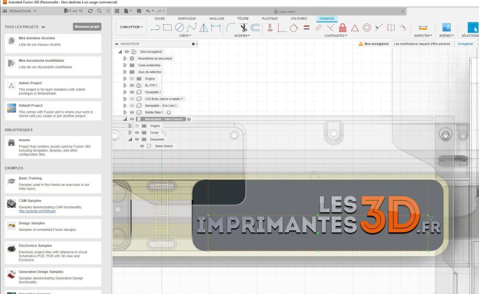This screenshot has height=294, width=479.
Task: Click the Enregistrer link
Action: pos(466,44)
